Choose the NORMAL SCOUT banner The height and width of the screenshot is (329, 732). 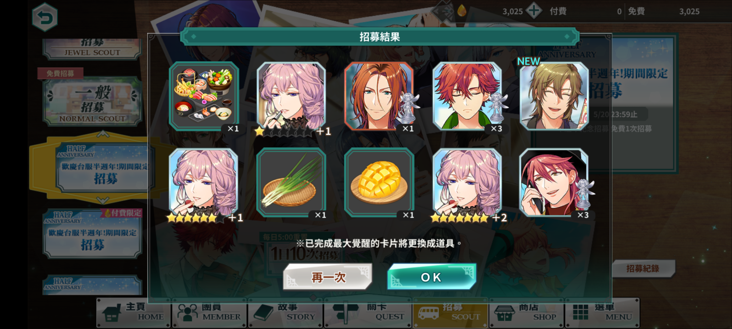click(x=92, y=101)
